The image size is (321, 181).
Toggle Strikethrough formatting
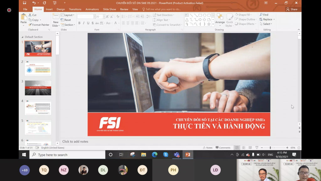coord(97,23)
